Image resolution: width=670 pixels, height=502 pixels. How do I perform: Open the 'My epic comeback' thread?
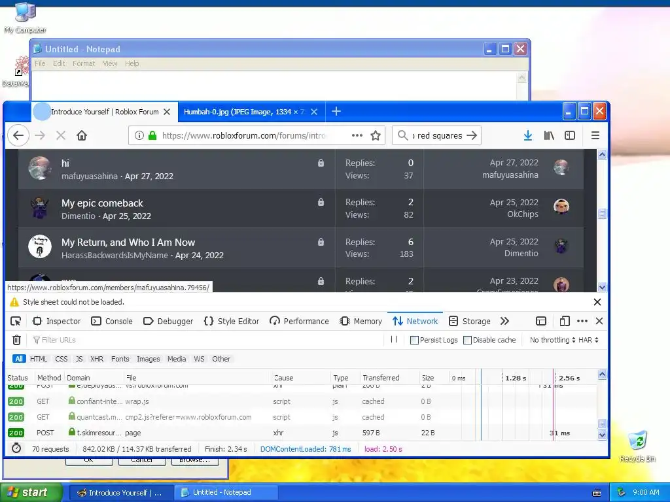(102, 203)
